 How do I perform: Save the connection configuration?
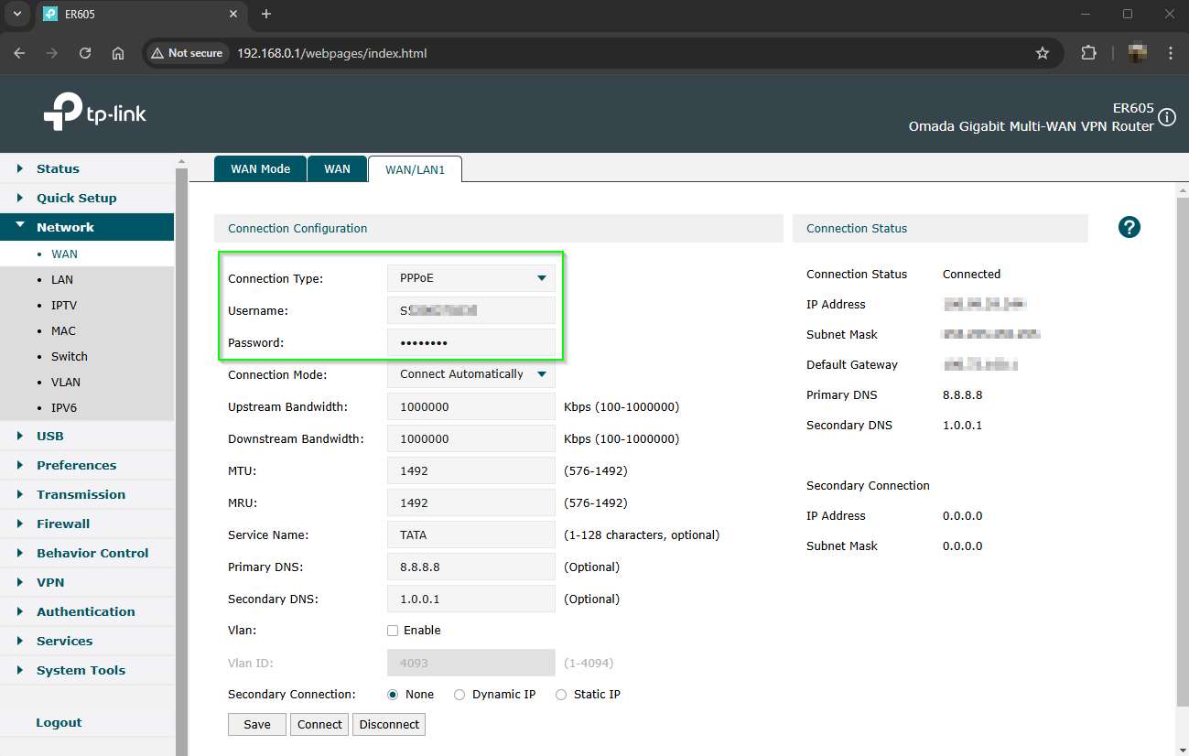[x=256, y=724]
